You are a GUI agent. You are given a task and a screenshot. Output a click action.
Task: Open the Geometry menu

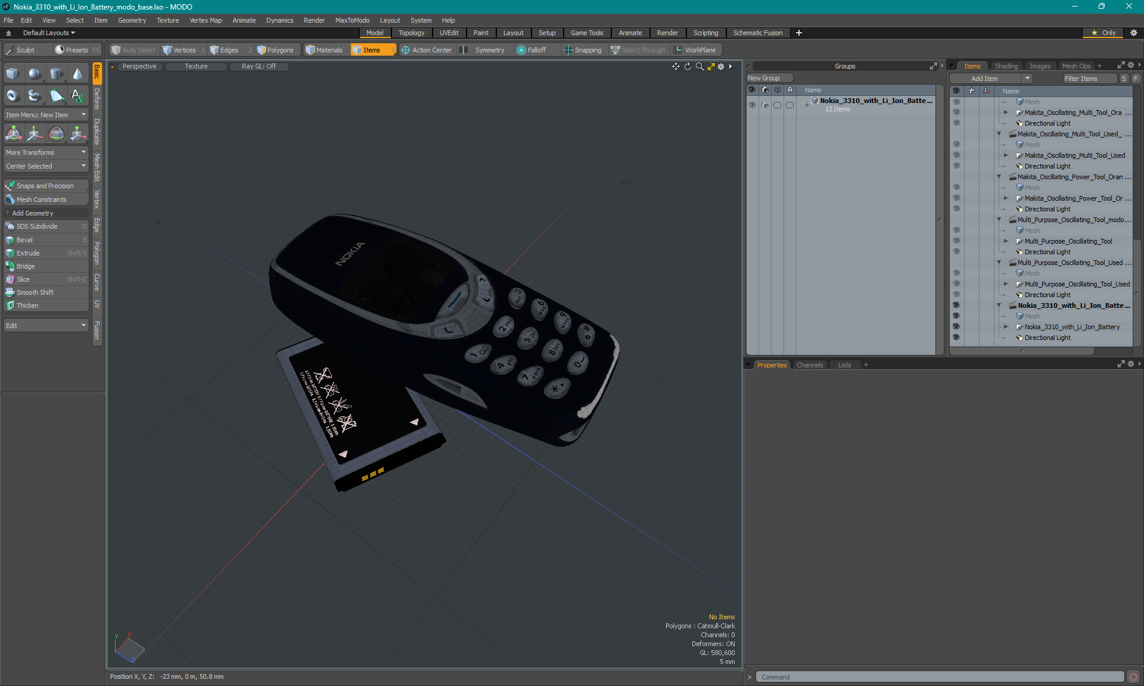tap(132, 20)
